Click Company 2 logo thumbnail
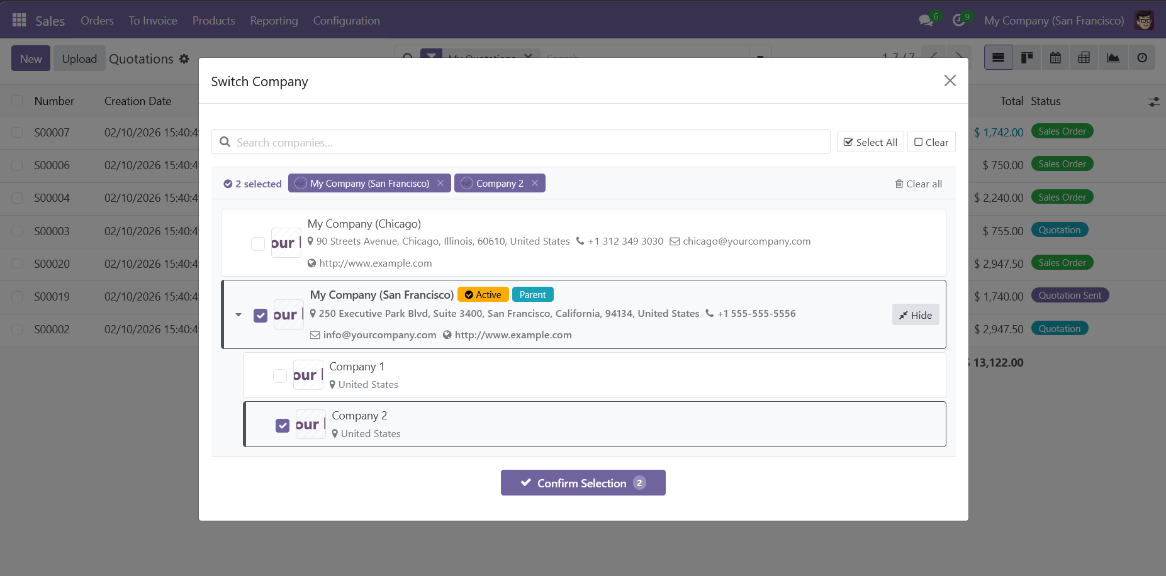The width and height of the screenshot is (1166, 576). [x=311, y=424]
